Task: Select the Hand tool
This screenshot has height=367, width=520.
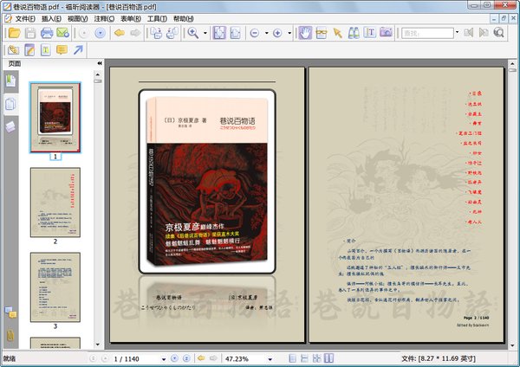Action: click(305, 33)
